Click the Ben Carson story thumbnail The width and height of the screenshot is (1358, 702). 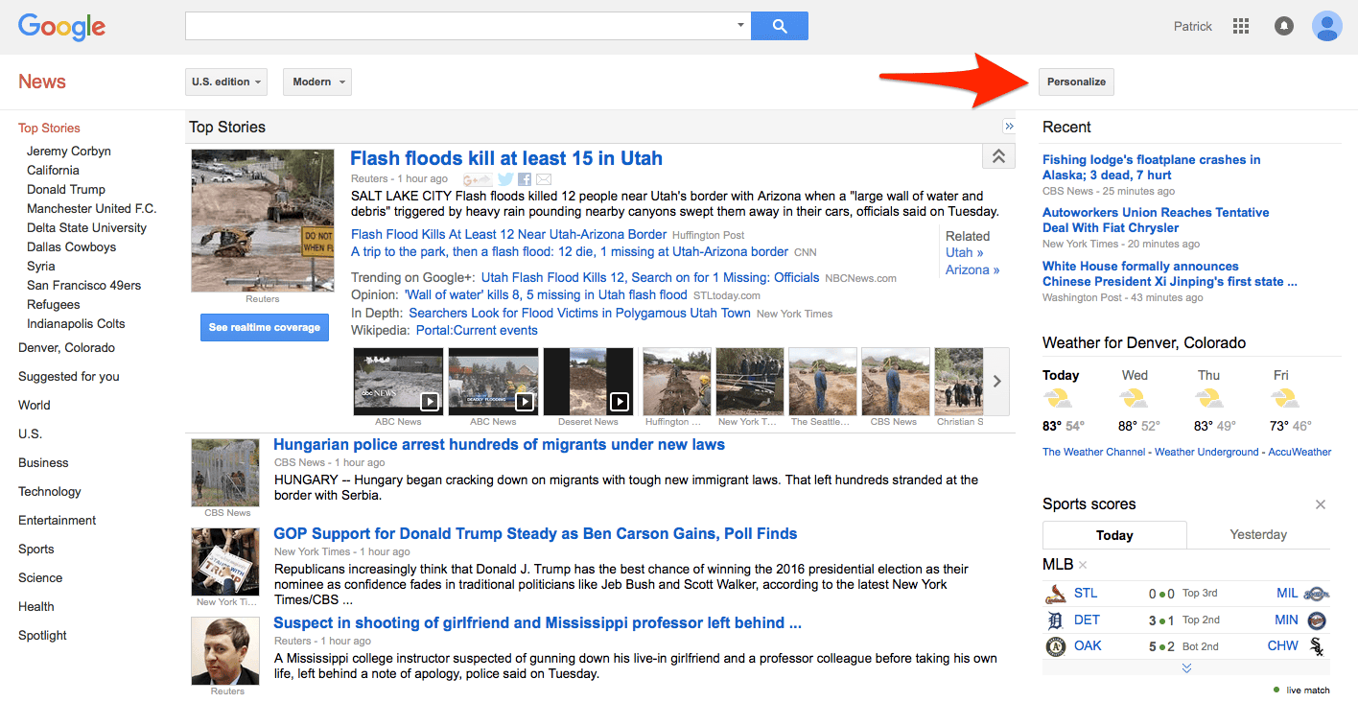(225, 562)
